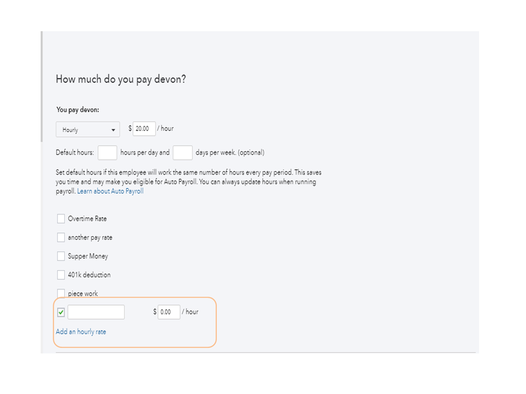Click the How much do you pay devon heading
Image resolution: width=526 pixels, height=394 pixels.
tap(121, 79)
